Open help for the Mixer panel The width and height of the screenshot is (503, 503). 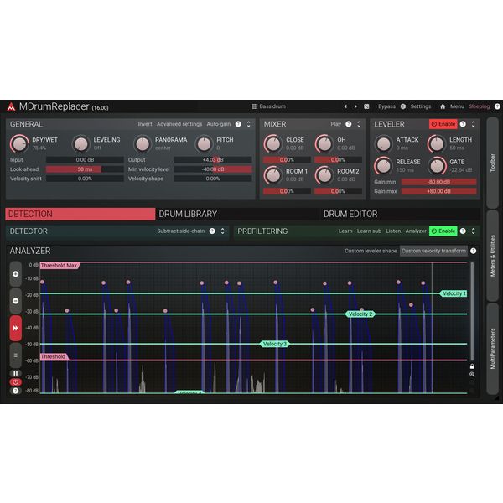[x=349, y=124]
